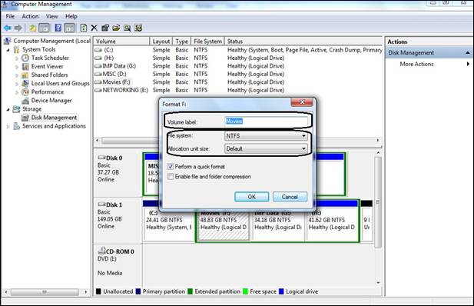Collapse the Disk Management actions header
The image size is (474, 306).
[x=468, y=52]
